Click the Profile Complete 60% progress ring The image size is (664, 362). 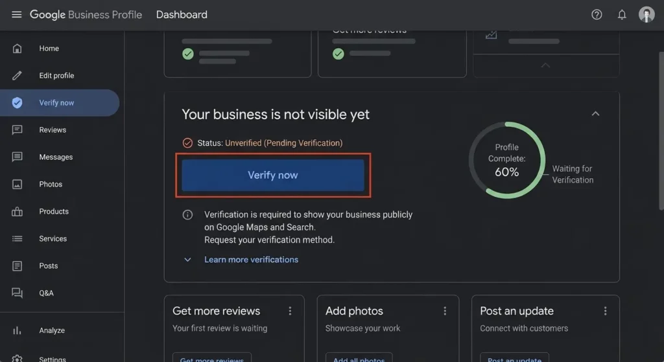click(x=507, y=161)
